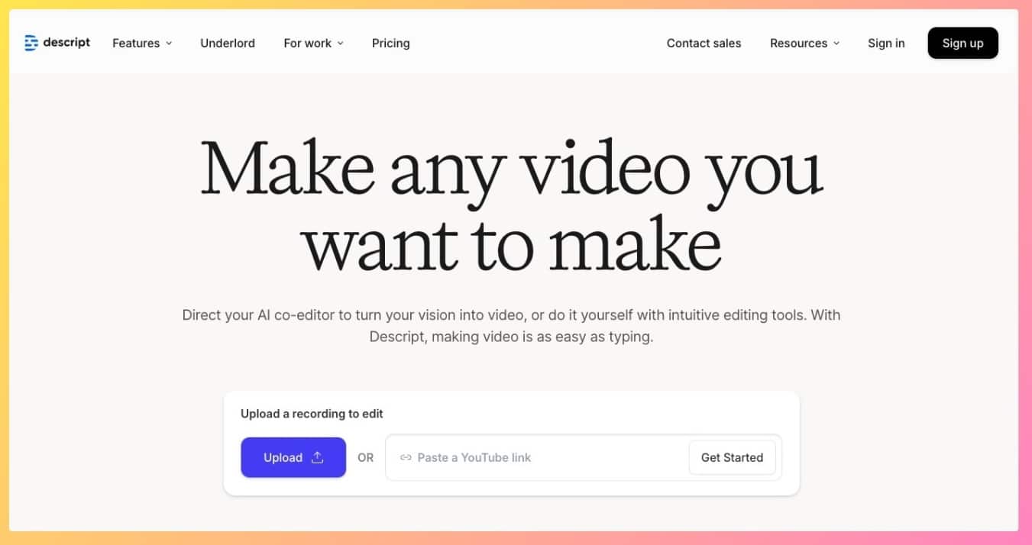Viewport: 1032px width, 545px height.
Task: Open the Contact sales link
Action: [x=704, y=44]
